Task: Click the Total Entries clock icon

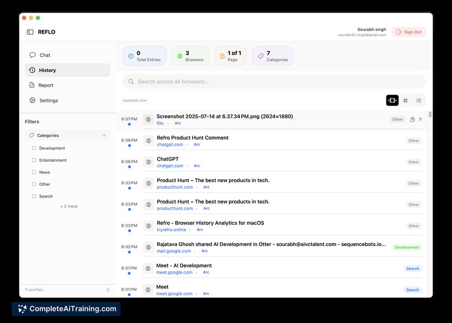Action: tap(131, 56)
